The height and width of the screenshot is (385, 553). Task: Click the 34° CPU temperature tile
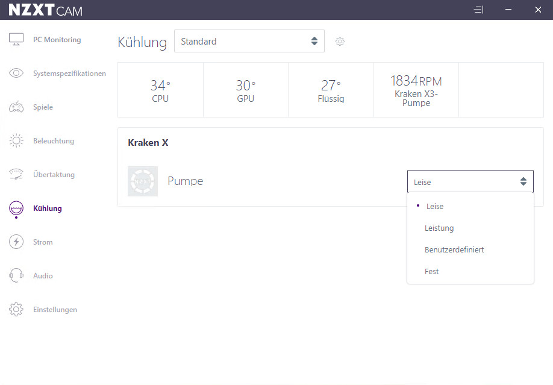coord(160,90)
